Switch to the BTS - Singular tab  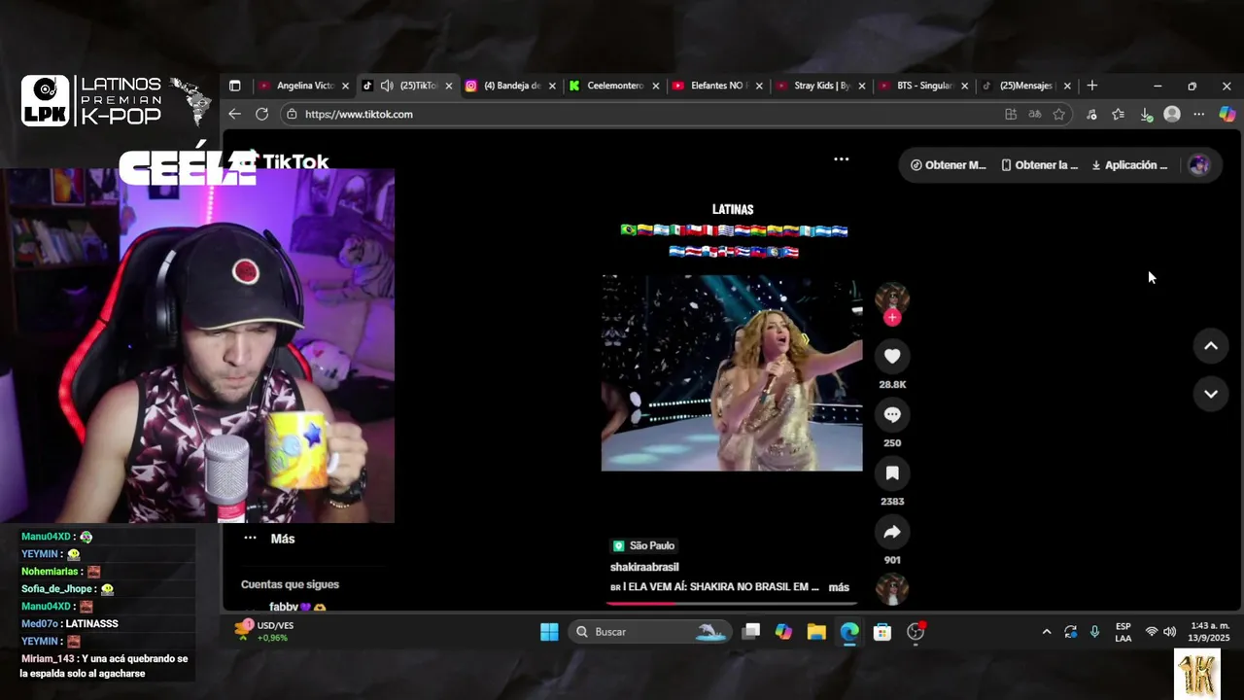pos(923,86)
